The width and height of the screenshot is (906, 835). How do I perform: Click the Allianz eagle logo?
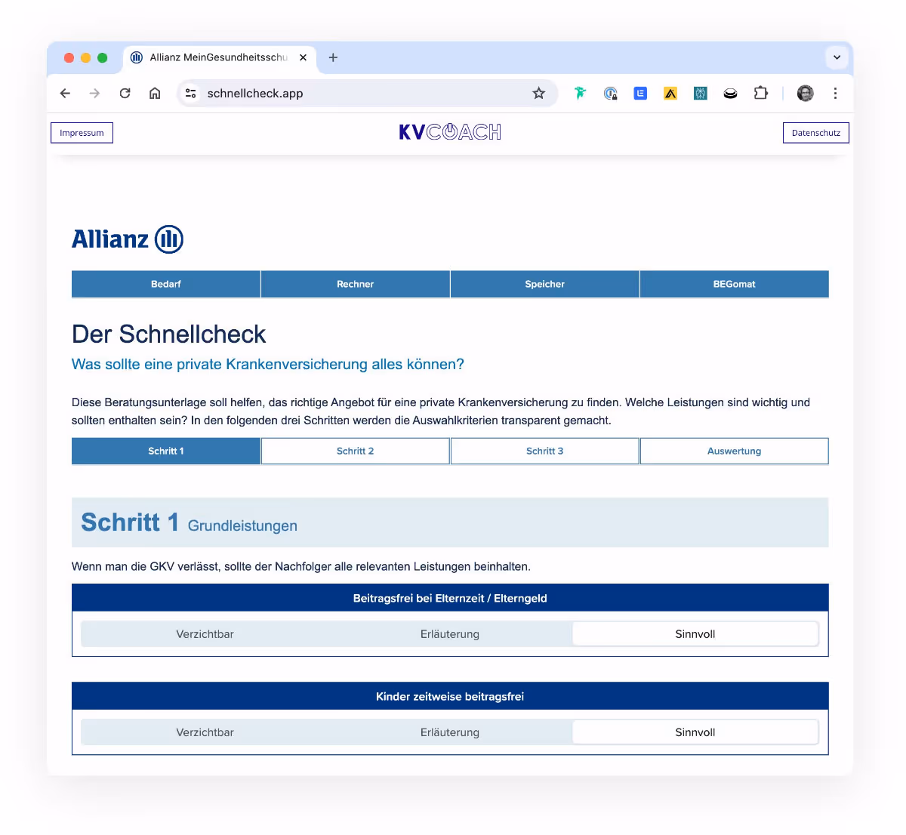[168, 239]
